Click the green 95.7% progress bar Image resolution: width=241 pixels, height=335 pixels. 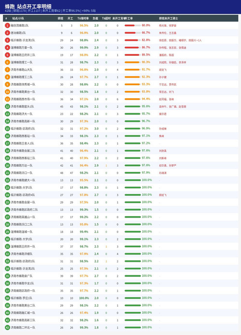(133, 114)
